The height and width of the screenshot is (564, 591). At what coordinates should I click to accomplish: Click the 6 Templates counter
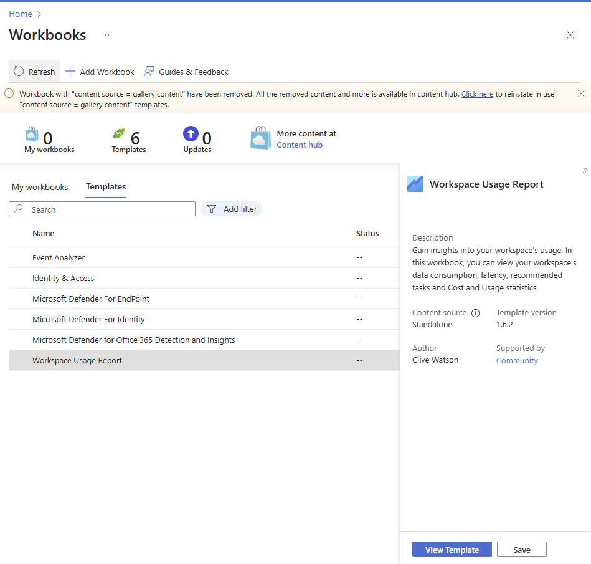[x=135, y=138]
